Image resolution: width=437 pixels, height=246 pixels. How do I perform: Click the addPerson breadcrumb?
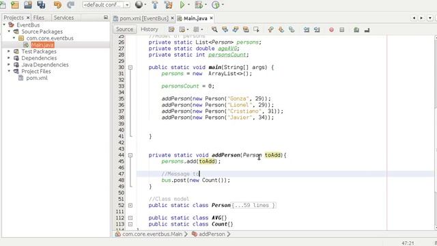pos(212,234)
